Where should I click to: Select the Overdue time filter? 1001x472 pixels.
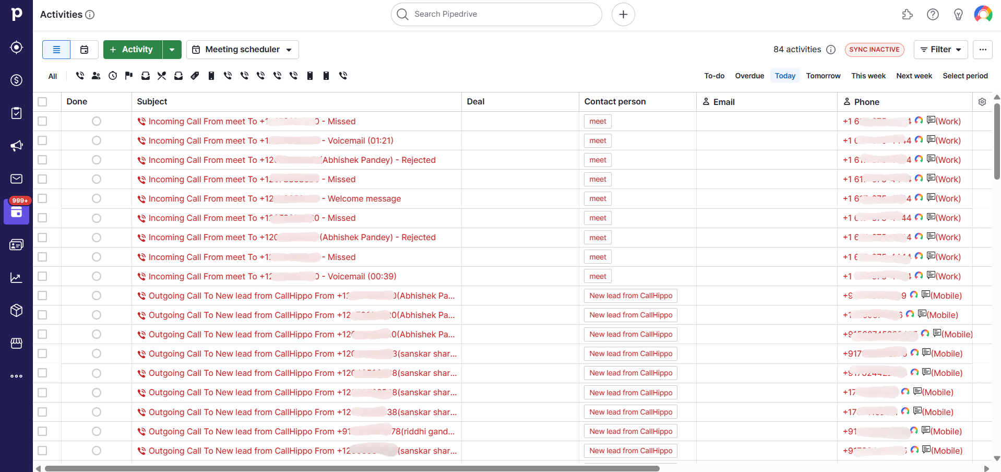(x=749, y=76)
